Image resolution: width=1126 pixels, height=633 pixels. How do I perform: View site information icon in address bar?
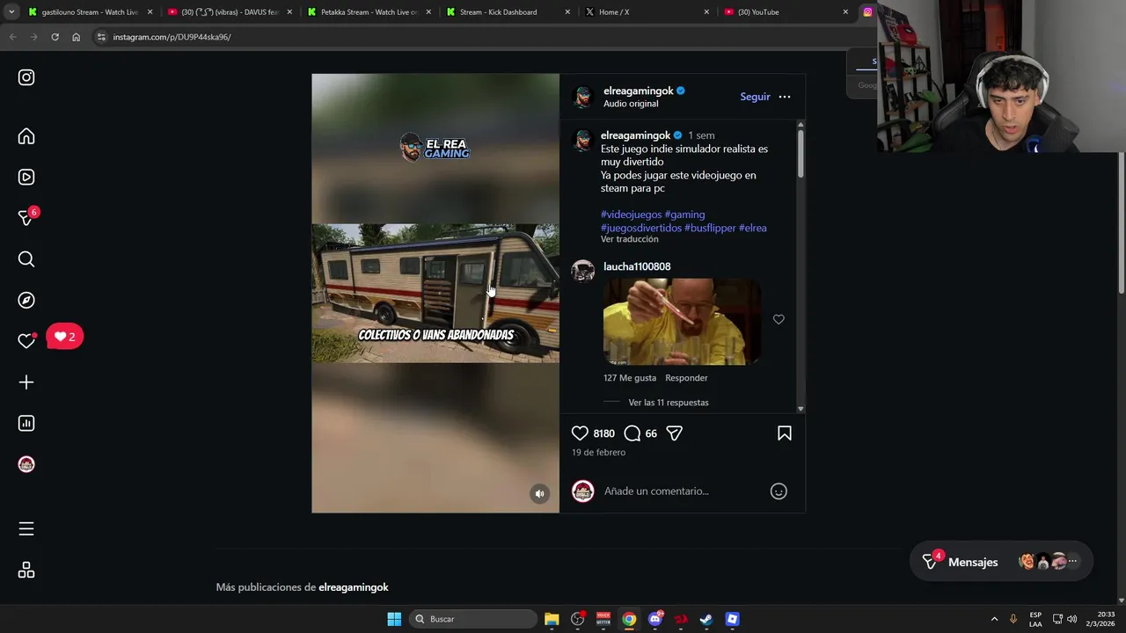pyautogui.click(x=101, y=37)
